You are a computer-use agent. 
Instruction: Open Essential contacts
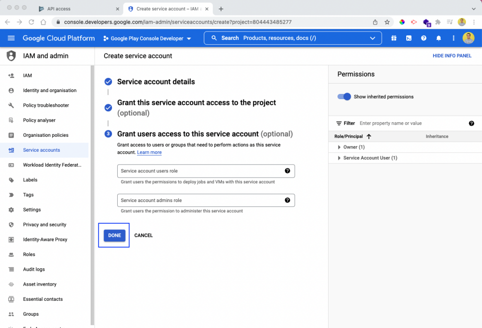[44, 299]
